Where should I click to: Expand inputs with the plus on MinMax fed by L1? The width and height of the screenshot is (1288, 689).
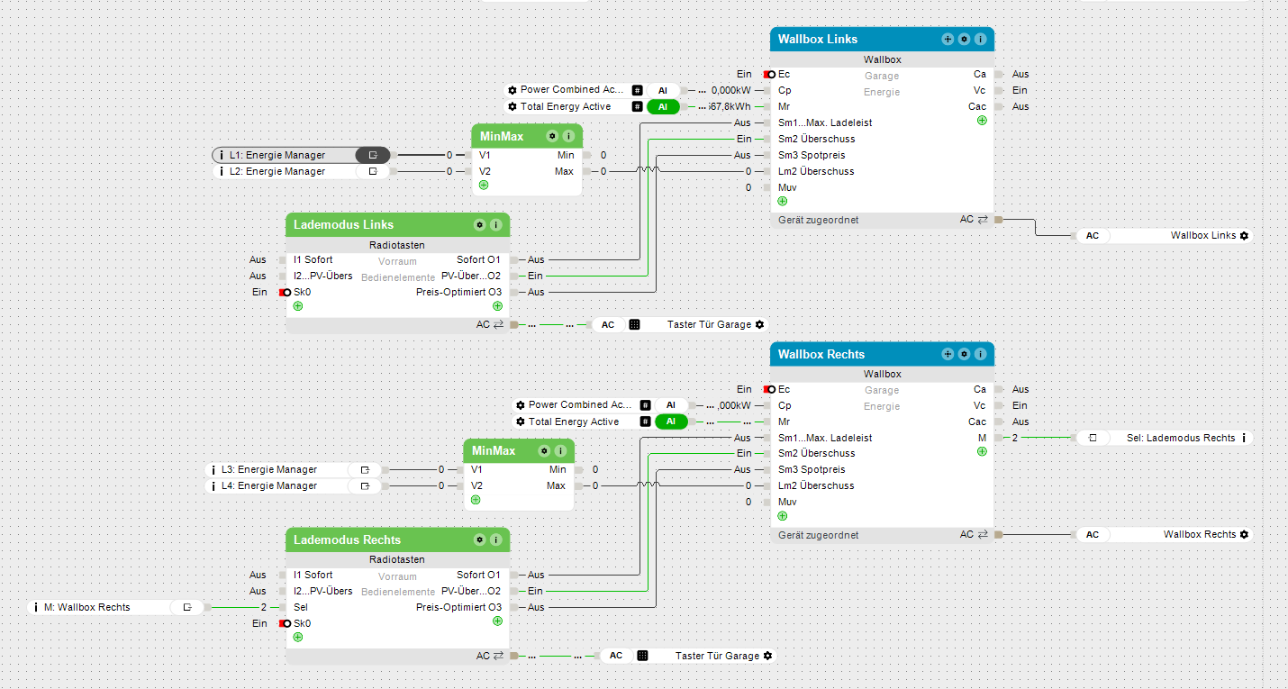(x=484, y=185)
